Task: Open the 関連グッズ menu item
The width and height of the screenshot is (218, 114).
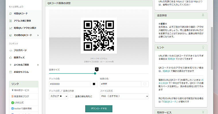Action: tap(19, 58)
